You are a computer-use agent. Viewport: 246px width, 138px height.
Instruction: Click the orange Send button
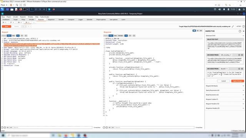point(7,26)
